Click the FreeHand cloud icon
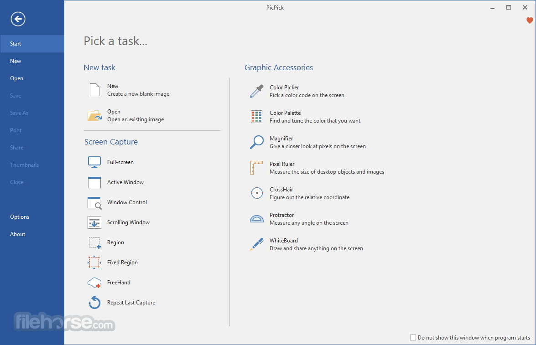The height and width of the screenshot is (345, 536). 94,283
